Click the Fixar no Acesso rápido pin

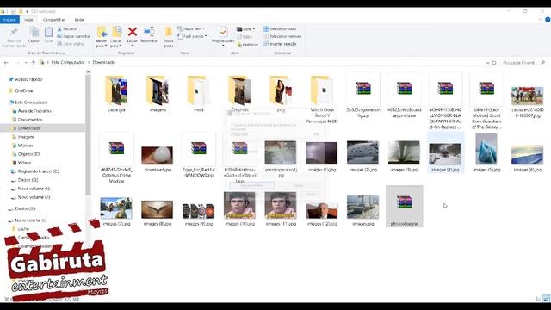tap(14, 33)
